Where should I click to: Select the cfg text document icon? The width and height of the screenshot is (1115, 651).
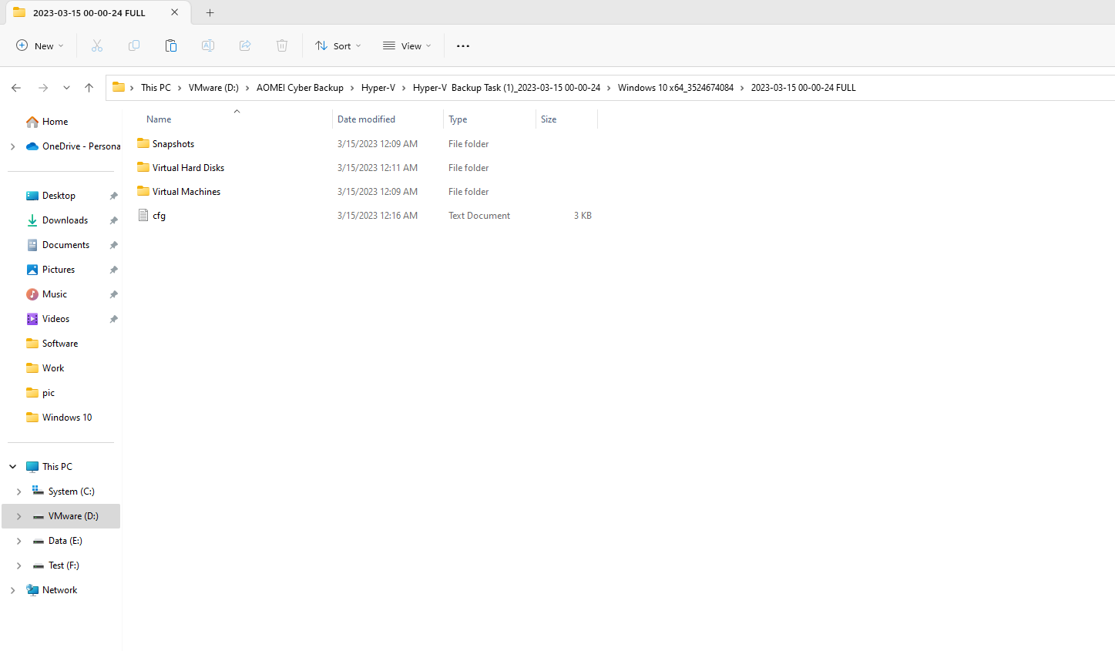pos(143,215)
